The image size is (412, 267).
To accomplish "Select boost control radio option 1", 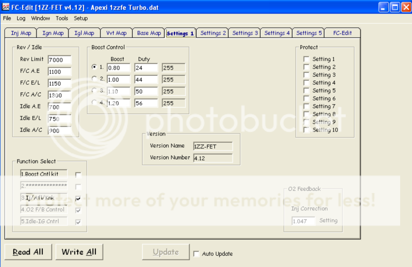I will 94,67.
